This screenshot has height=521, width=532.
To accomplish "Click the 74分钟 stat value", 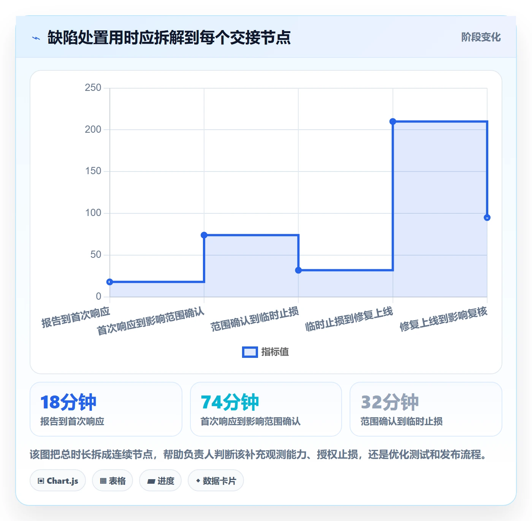I will pos(230,402).
